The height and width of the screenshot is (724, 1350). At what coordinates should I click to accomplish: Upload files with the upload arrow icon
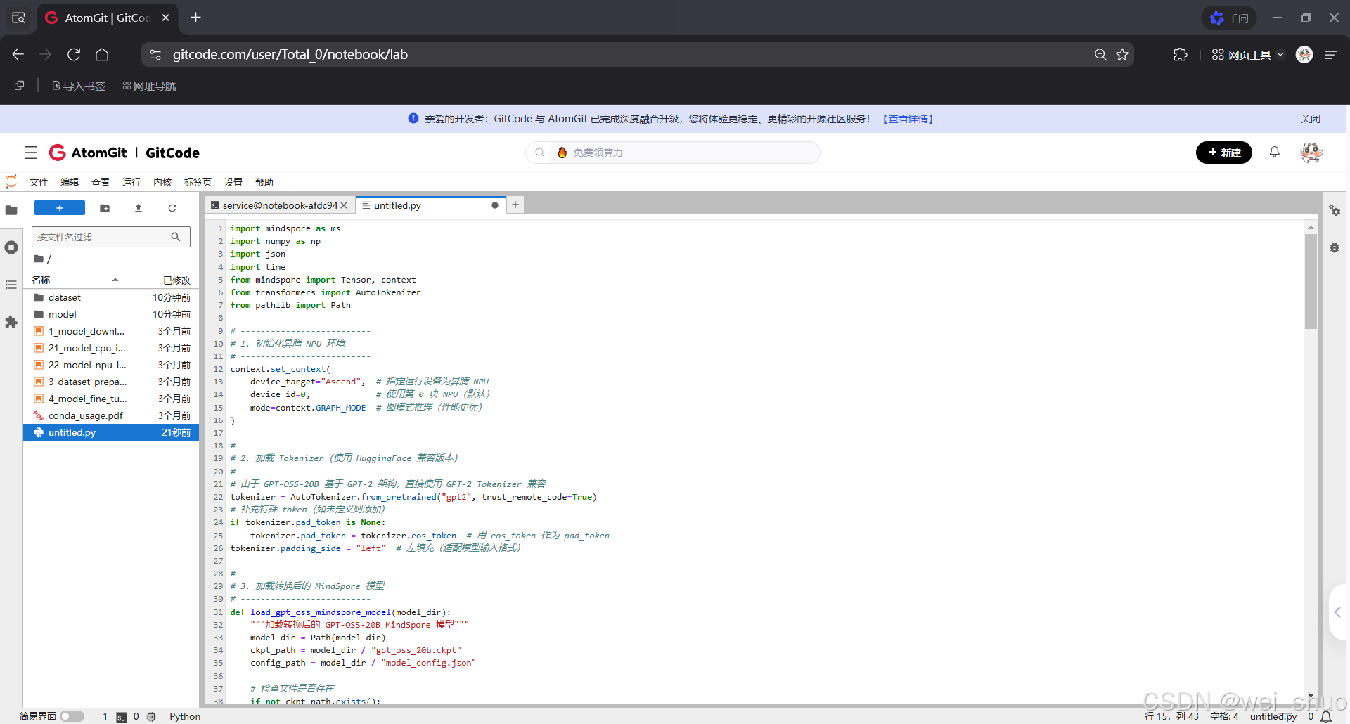point(139,208)
